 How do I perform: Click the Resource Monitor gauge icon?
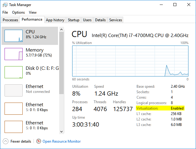point(39,141)
